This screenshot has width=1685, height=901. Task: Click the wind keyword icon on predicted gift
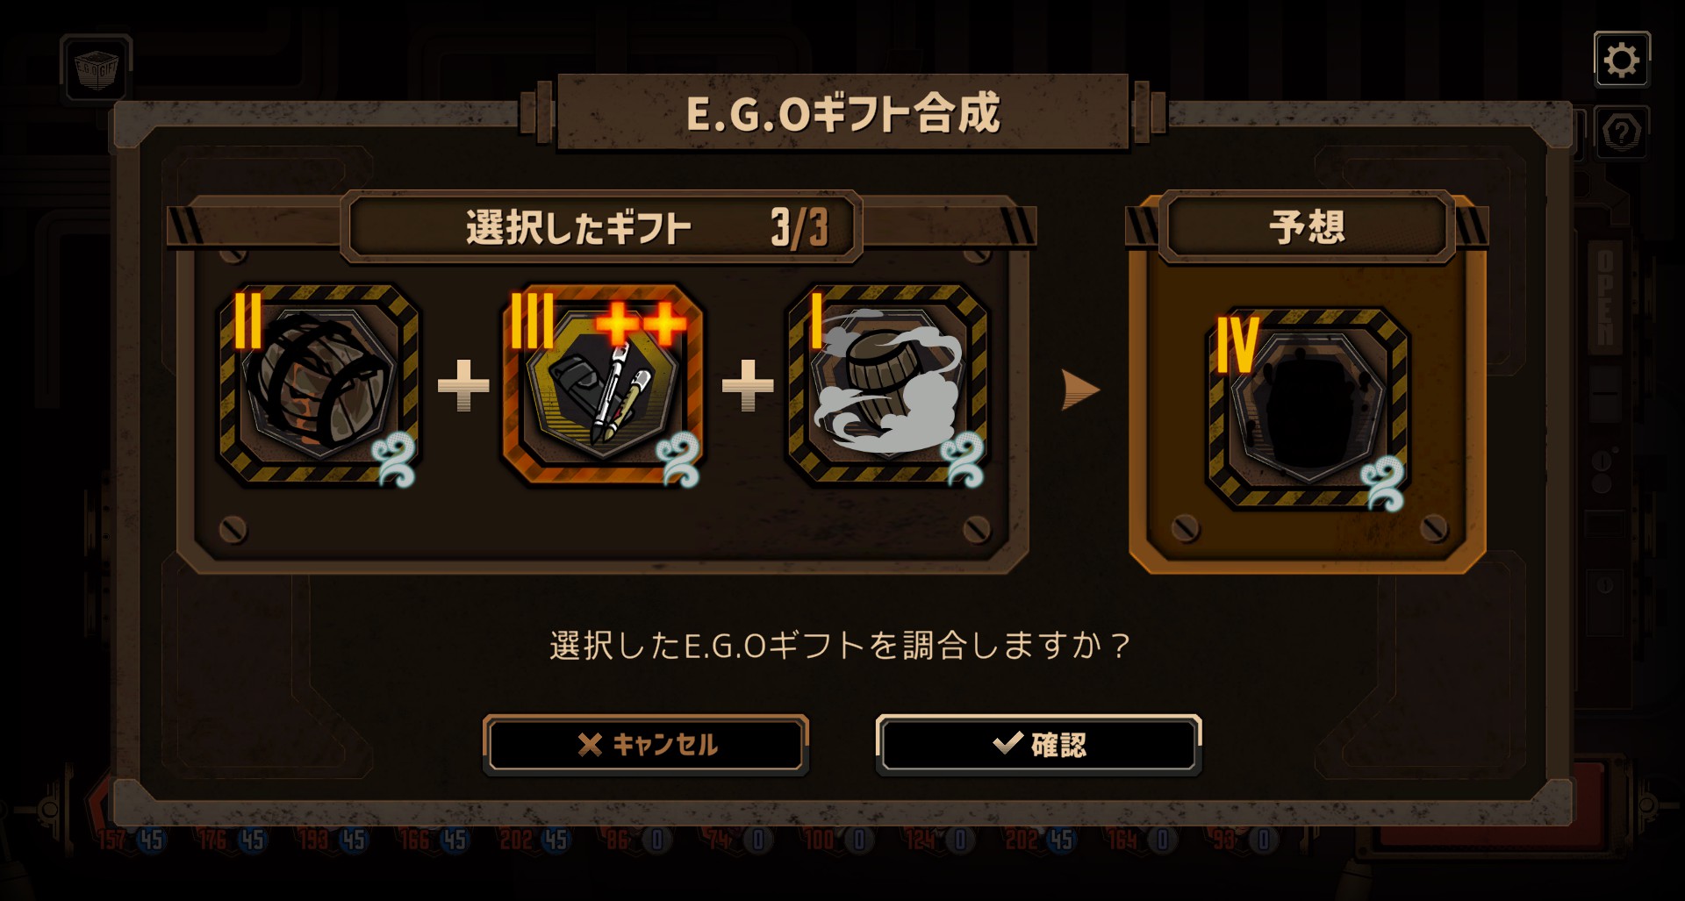pyautogui.click(x=1383, y=483)
